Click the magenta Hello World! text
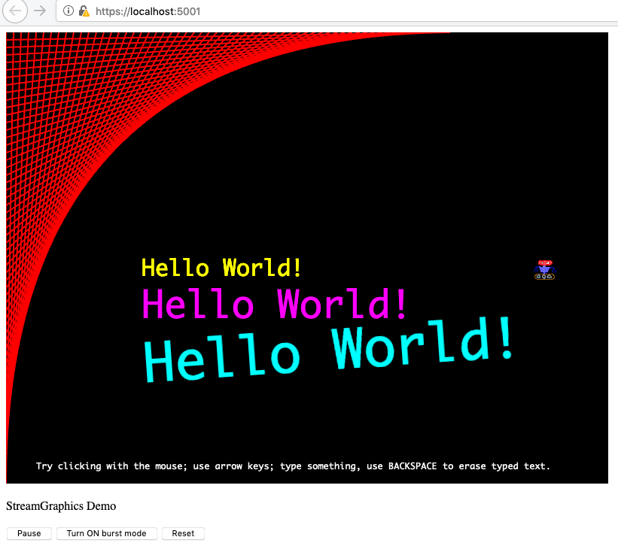This screenshot has height=546, width=618. (x=275, y=305)
